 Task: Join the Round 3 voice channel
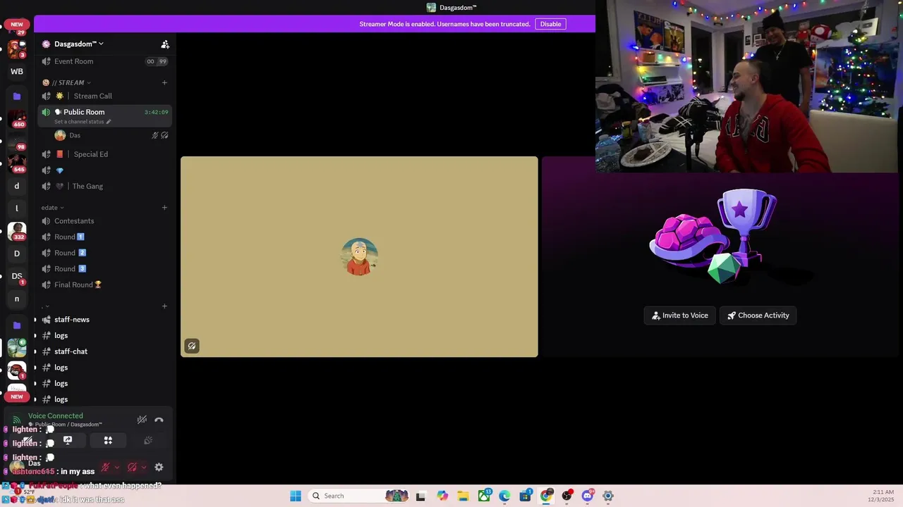point(106,269)
